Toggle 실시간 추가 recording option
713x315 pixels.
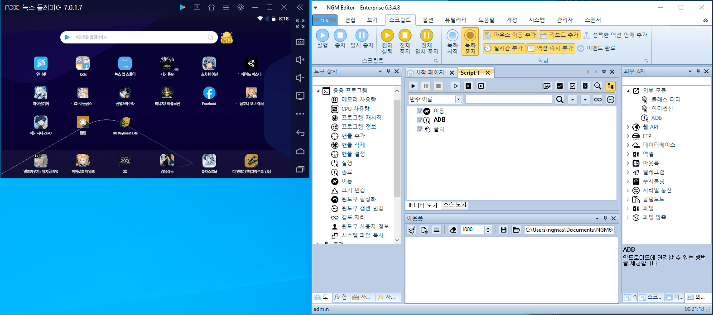[503, 48]
